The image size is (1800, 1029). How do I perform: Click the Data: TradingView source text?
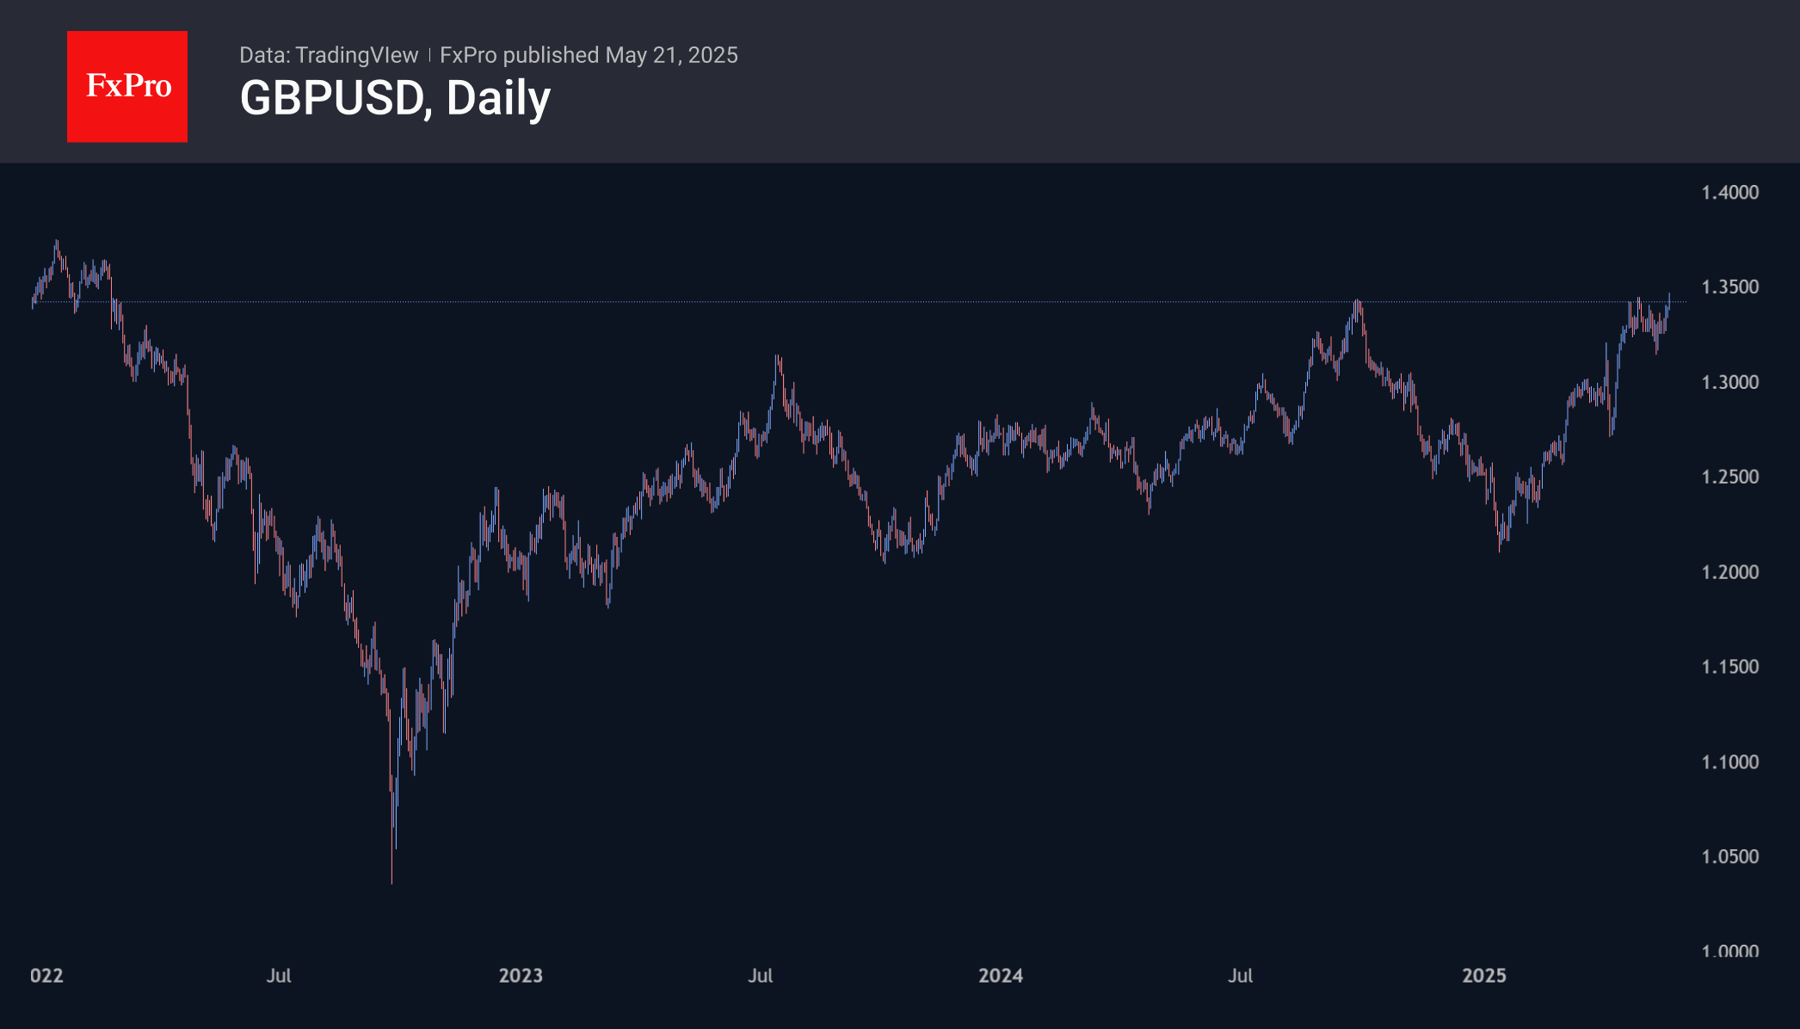pyautogui.click(x=329, y=55)
